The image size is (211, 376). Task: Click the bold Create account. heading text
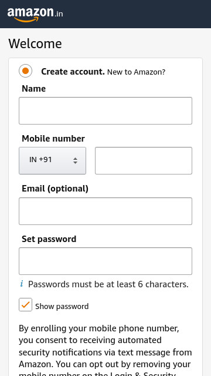pos(73,72)
